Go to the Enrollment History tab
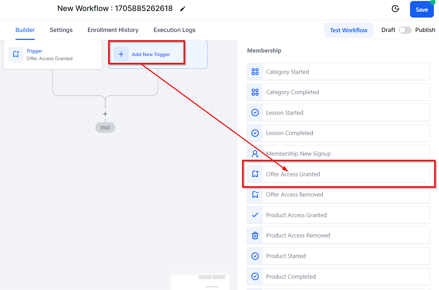The height and width of the screenshot is (290, 439). point(113,30)
